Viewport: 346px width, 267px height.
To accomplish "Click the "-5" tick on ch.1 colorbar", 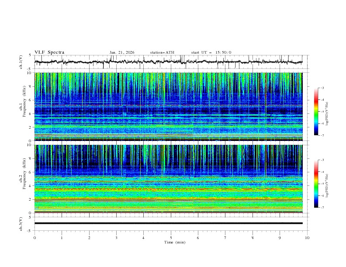I will coord(322,112).
